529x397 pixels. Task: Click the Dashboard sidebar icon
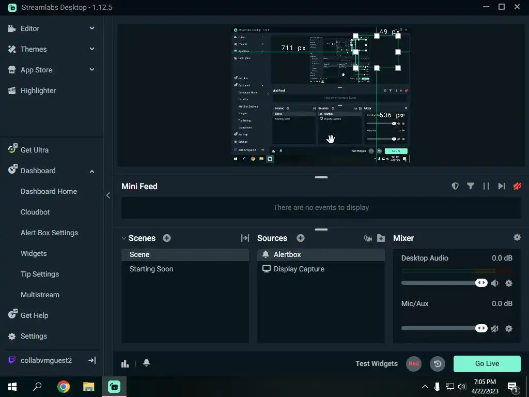(x=12, y=169)
